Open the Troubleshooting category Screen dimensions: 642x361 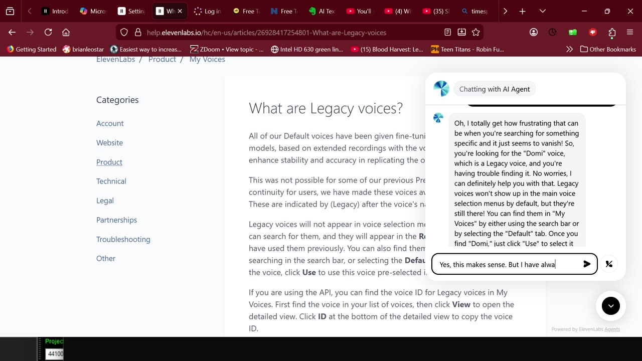point(123,239)
